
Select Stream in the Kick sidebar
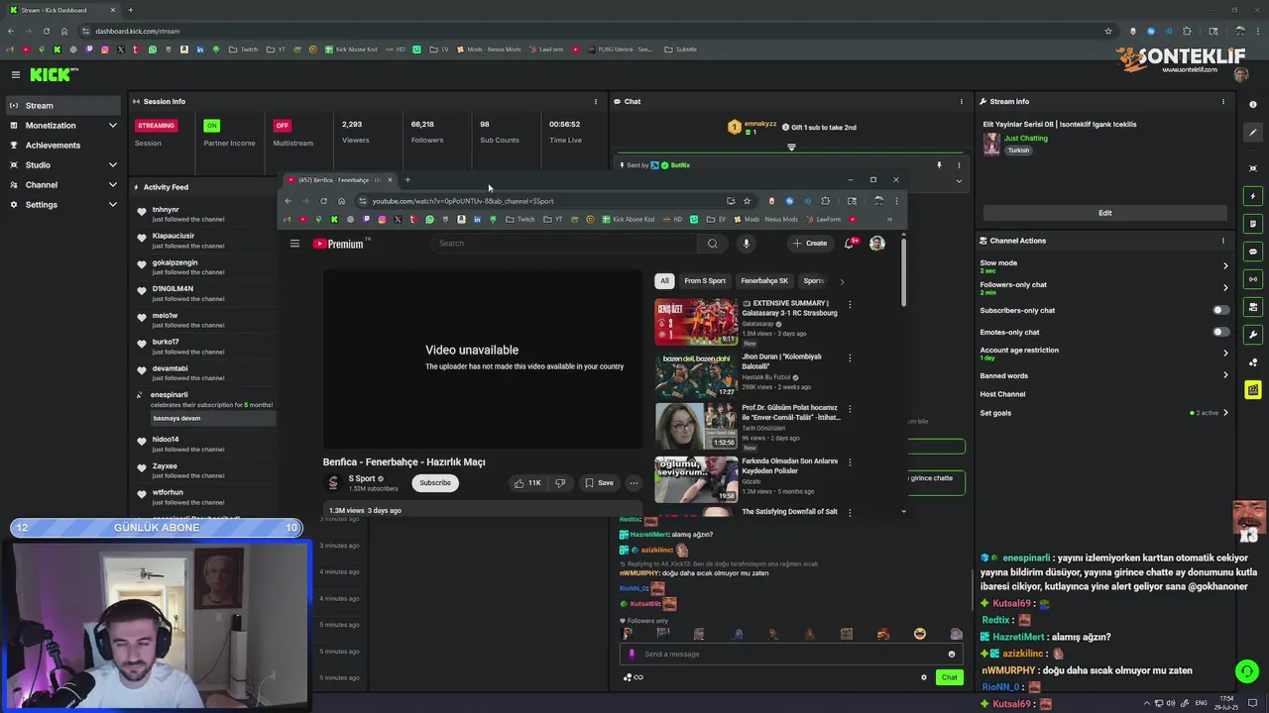click(61, 105)
